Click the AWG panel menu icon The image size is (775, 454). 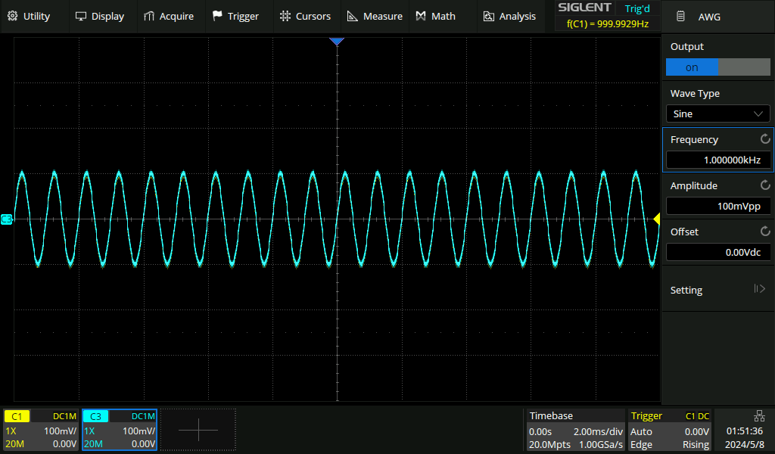point(680,17)
